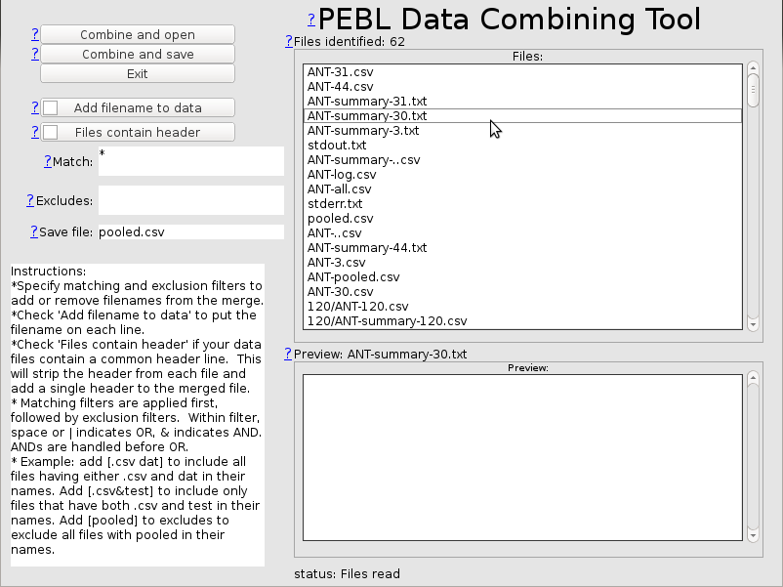
Task: Open help for Files contain header
Action: (35, 133)
